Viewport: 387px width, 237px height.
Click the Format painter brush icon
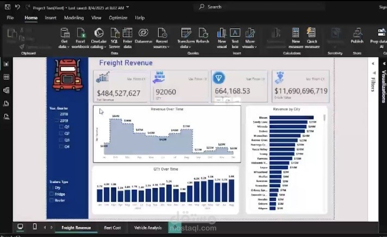22,47
